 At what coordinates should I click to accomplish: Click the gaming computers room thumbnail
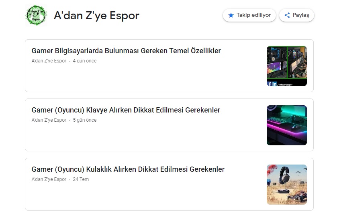[287, 66]
